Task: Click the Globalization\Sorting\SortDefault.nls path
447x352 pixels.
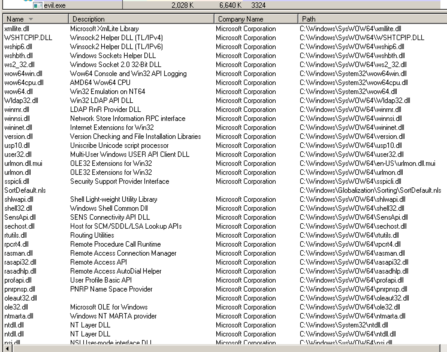Action: 371,190
